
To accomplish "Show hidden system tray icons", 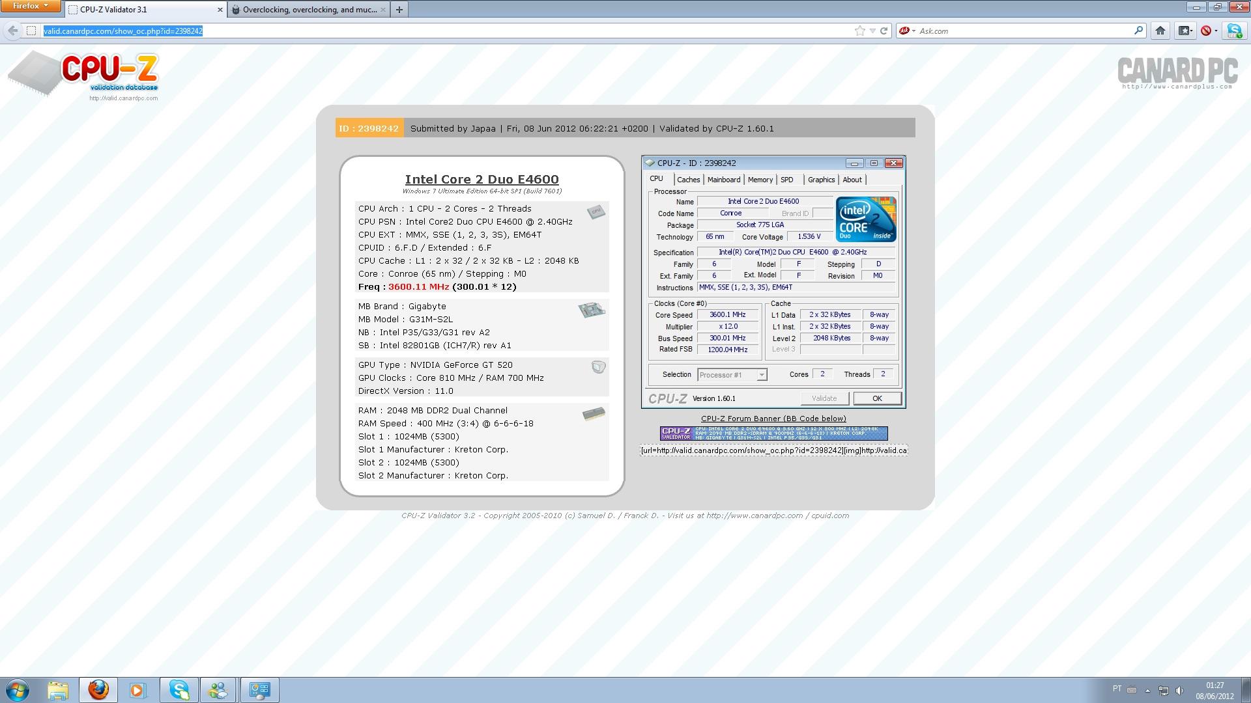I will (x=1147, y=690).
